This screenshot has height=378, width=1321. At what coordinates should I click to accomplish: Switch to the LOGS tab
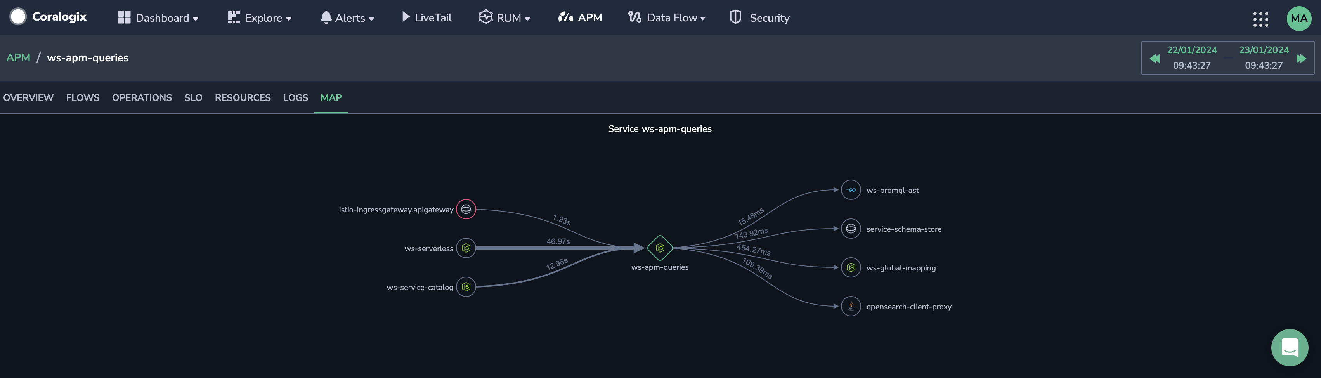pos(295,97)
